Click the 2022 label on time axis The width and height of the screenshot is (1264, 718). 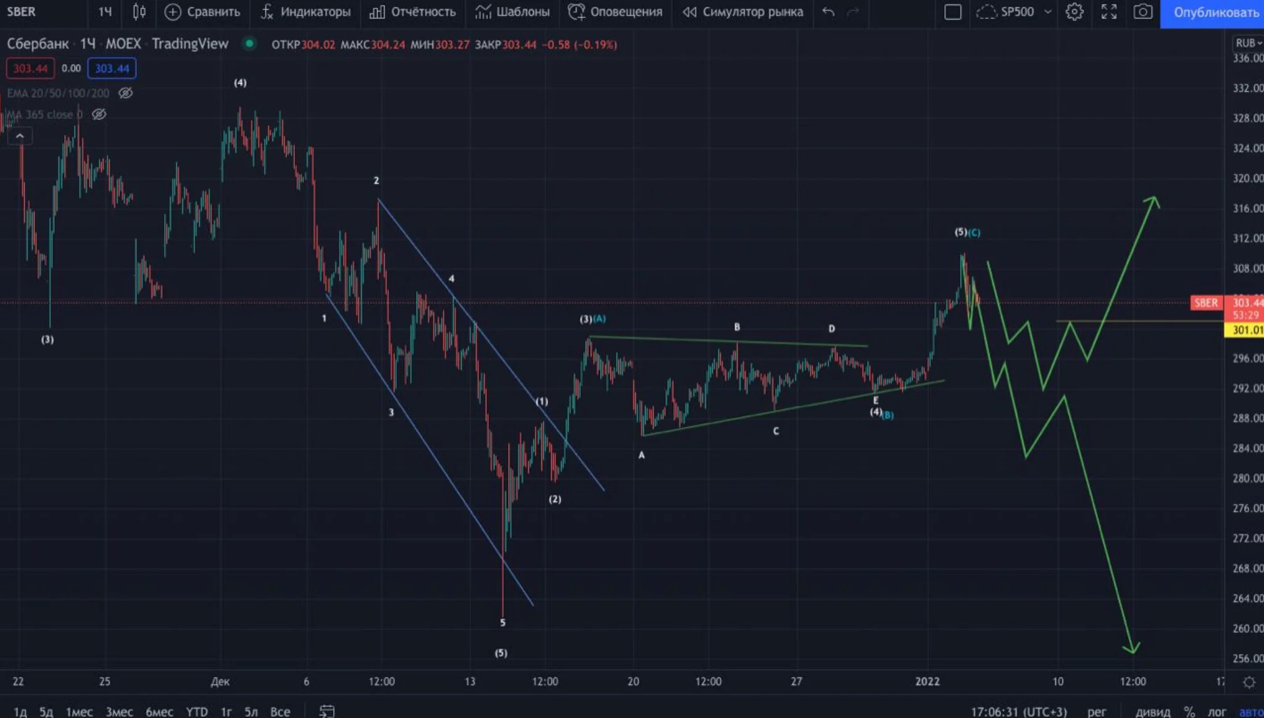pos(928,681)
